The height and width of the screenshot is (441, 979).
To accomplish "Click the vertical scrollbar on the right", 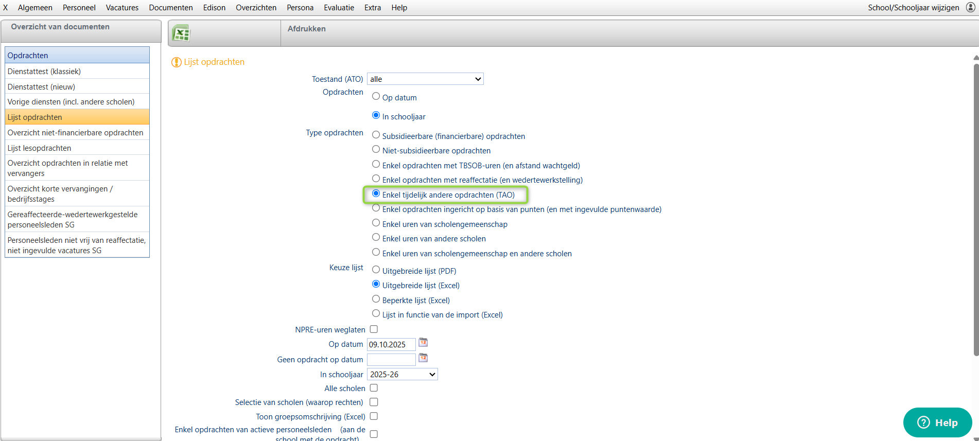I will (976, 206).
